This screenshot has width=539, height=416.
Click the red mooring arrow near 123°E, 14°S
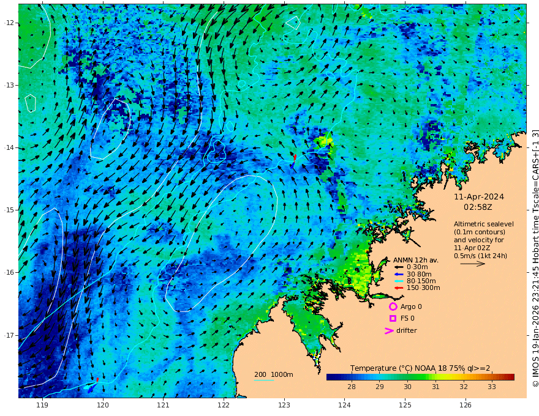tap(295, 158)
